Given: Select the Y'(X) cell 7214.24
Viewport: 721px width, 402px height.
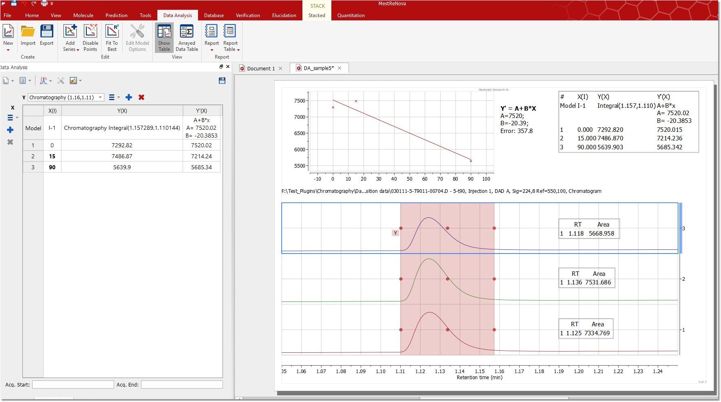Looking at the screenshot, I should coord(201,156).
